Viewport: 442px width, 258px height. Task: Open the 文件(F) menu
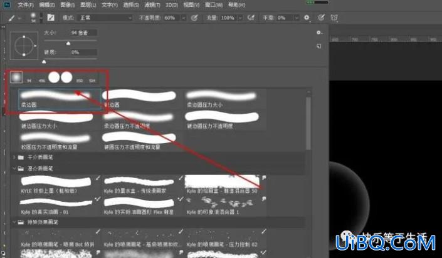pyautogui.click(x=25, y=5)
